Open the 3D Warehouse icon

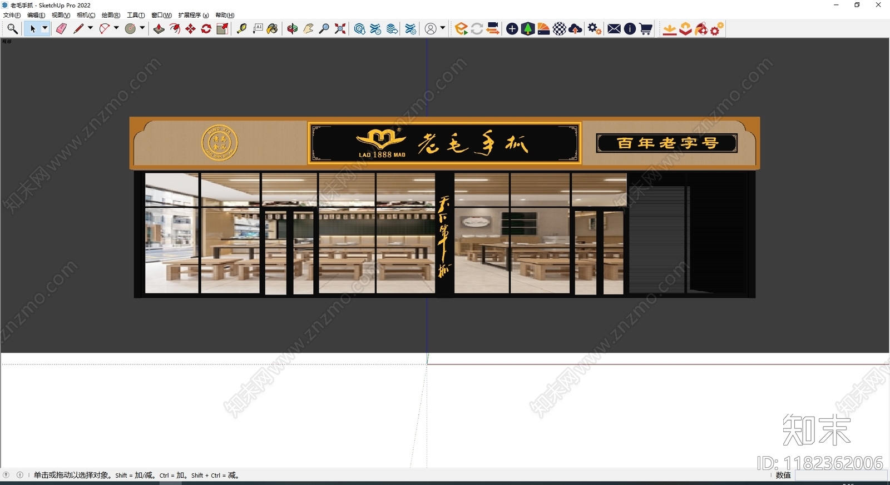tap(360, 29)
